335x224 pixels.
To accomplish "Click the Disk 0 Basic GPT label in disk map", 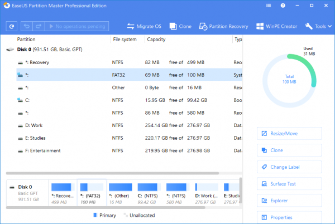I will pyautogui.click(x=28, y=193).
